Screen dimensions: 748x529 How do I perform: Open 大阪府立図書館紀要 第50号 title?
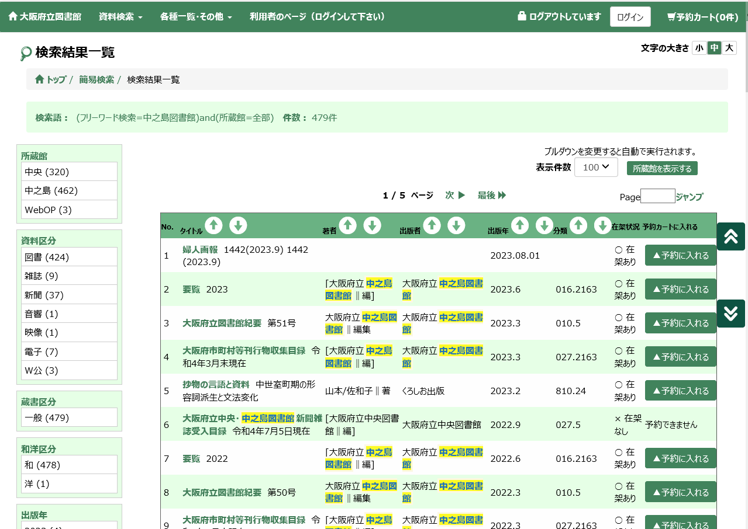(222, 492)
